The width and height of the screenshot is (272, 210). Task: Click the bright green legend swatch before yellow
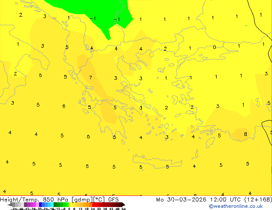pos(67,204)
